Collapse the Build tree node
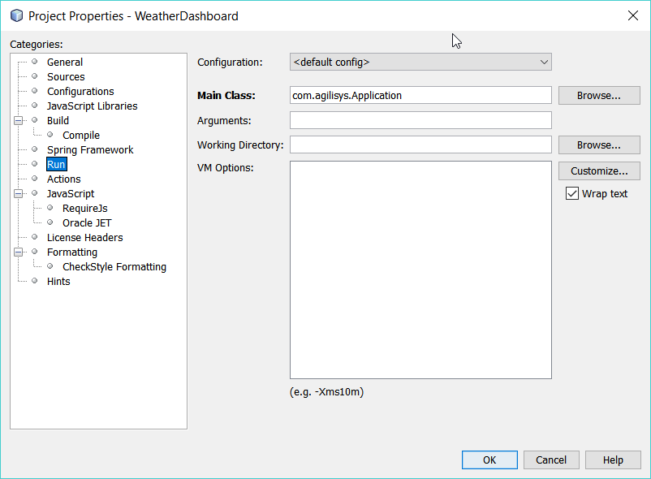651x479 pixels. coord(18,121)
